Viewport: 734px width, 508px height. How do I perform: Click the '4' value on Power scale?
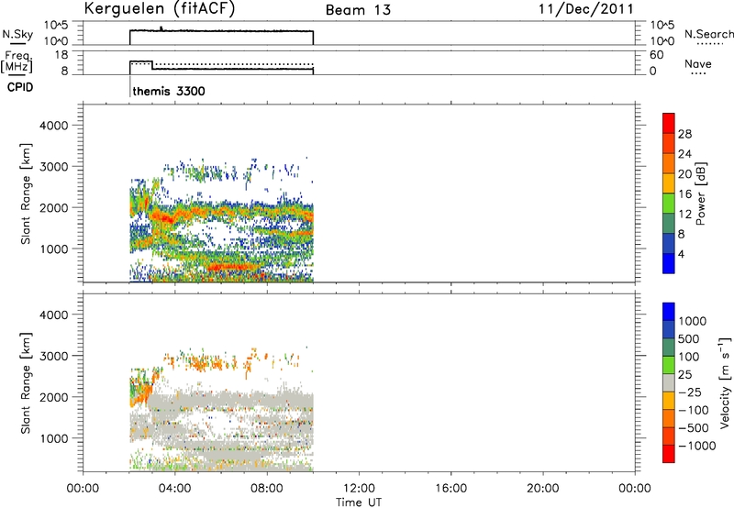[681, 254]
